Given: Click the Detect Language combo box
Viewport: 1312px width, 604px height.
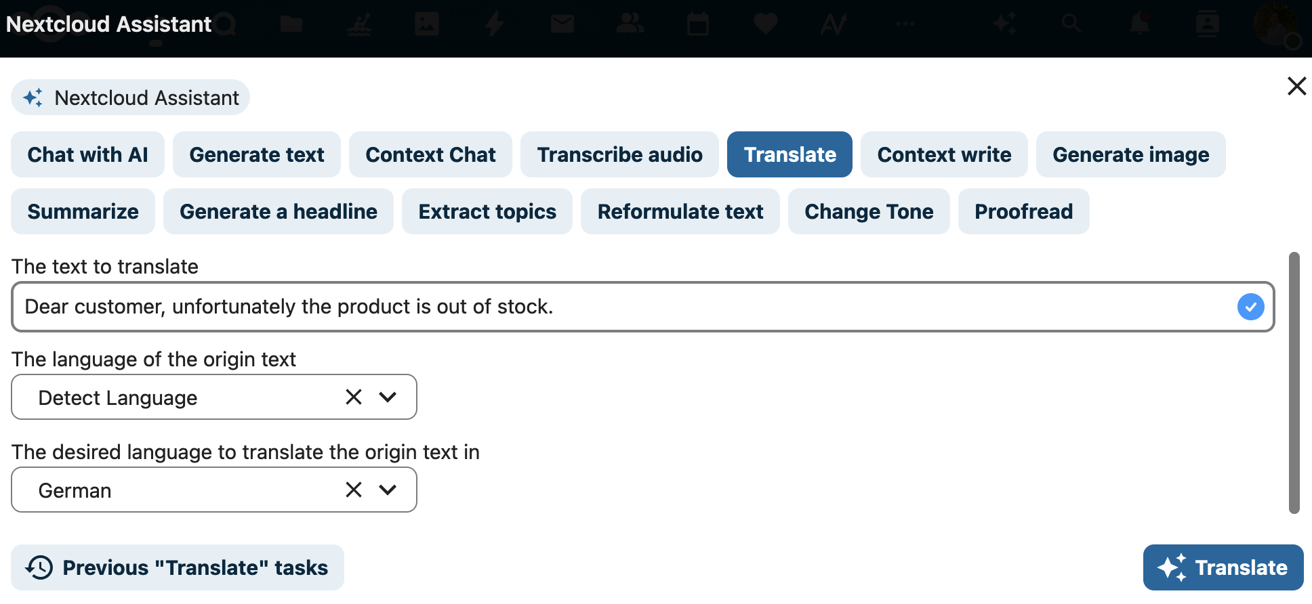Looking at the screenshot, I should point(214,397).
